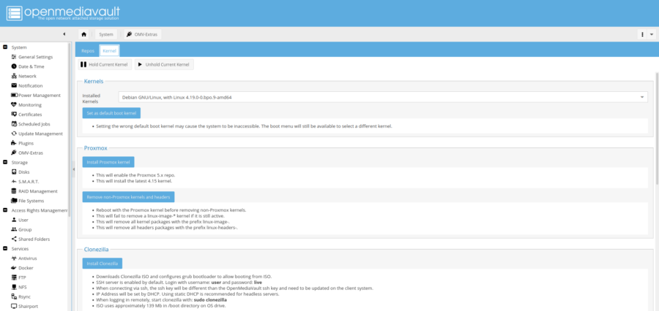Click the main panel vertical scrollbar

tap(657, 128)
